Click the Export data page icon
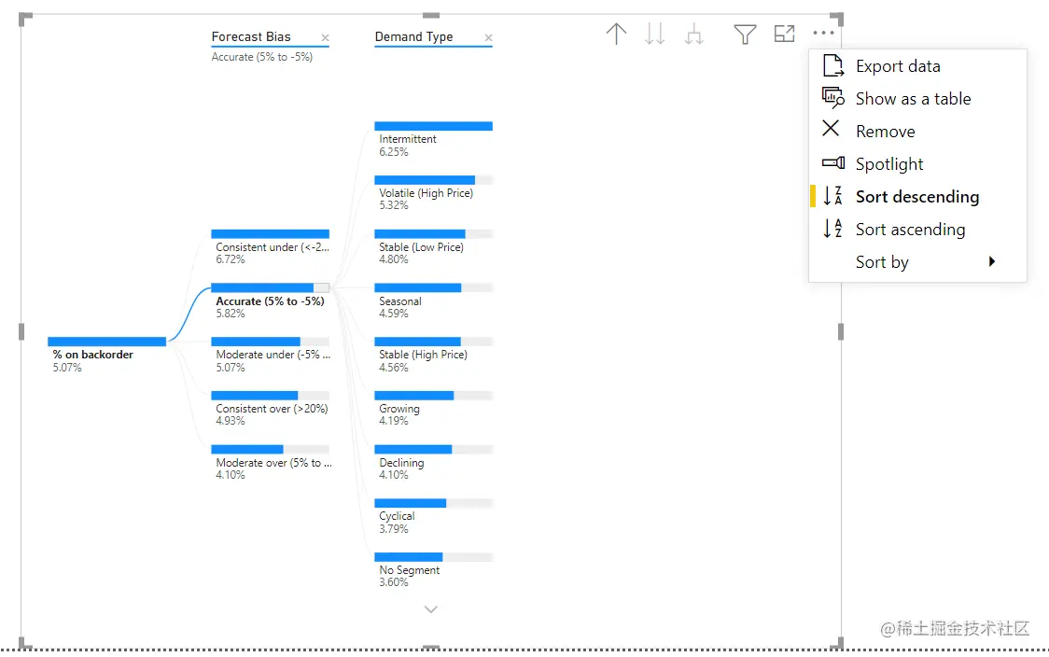This screenshot has height=657, width=1049. [x=832, y=65]
